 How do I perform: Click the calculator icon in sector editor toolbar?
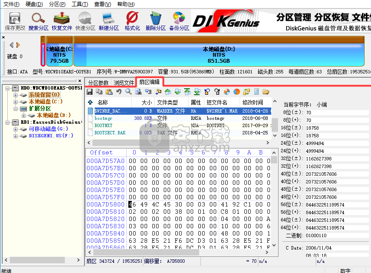point(256,92)
